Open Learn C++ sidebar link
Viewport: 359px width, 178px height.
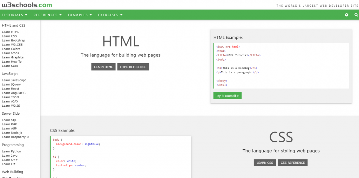(x=10, y=160)
